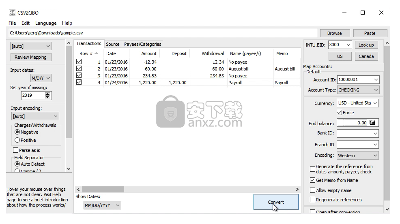Expand the INTU.BID 3000 dropdown
Image resolution: width=400 pixels, height=224 pixels.
[348, 45]
